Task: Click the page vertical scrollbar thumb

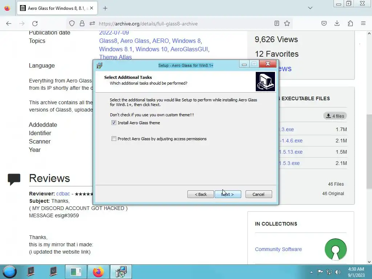Action: (x=369, y=152)
